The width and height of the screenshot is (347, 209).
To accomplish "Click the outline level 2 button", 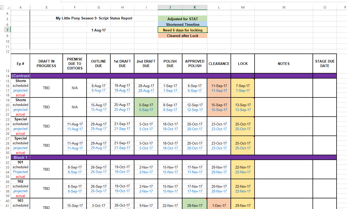I will click(1, 7).
